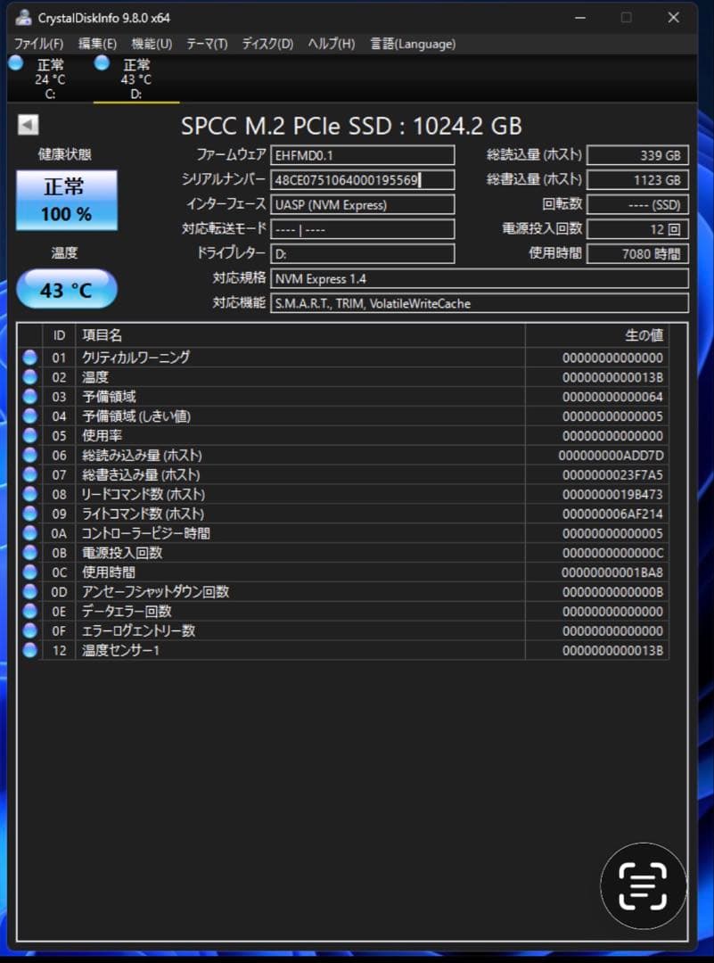Click the status icon for リードコマンド数

click(x=29, y=494)
